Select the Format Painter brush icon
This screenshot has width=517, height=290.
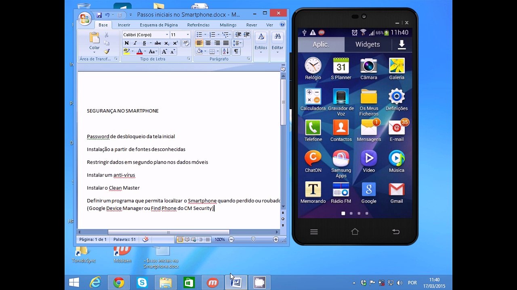[x=107, y=51]
